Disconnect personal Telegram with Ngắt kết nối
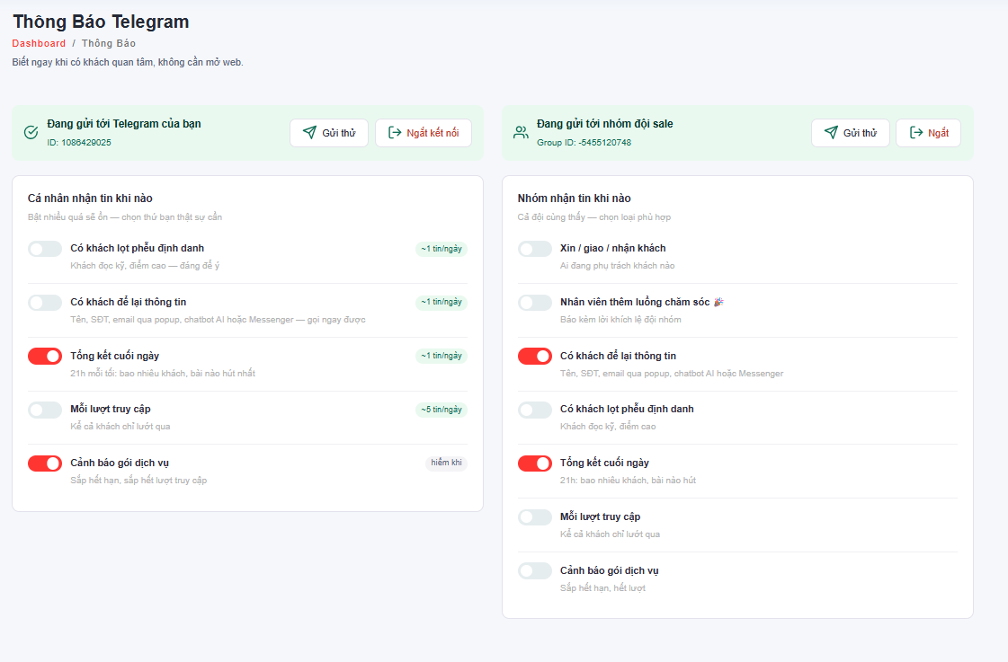Viewport: 1008px width, 662px height. point(424,133)
